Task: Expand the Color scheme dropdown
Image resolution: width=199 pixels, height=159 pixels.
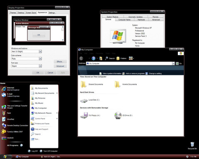Action: 40,59
